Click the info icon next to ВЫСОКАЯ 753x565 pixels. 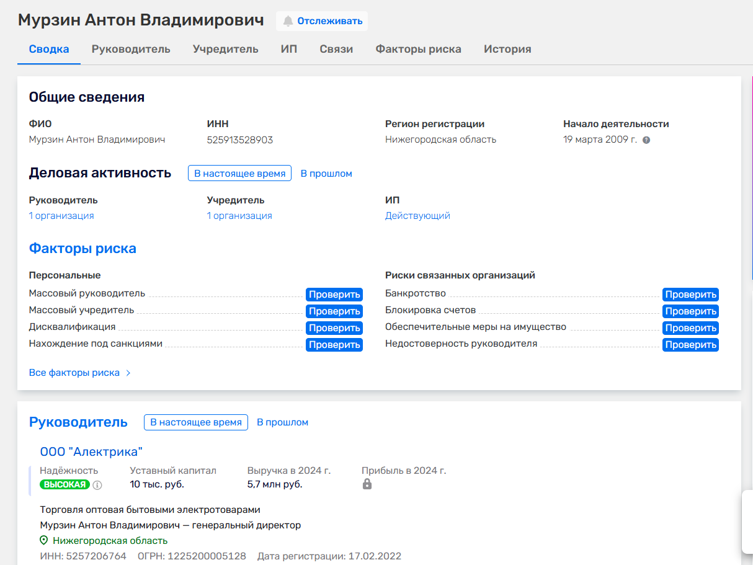point(97,485)
